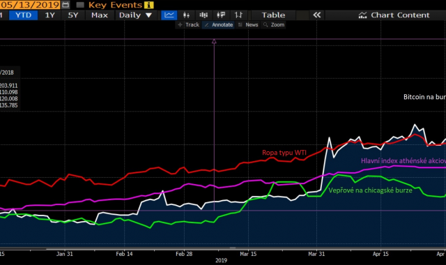
Task: Click the Apr 15 axis date label
Action: click(x=380, y=254)
